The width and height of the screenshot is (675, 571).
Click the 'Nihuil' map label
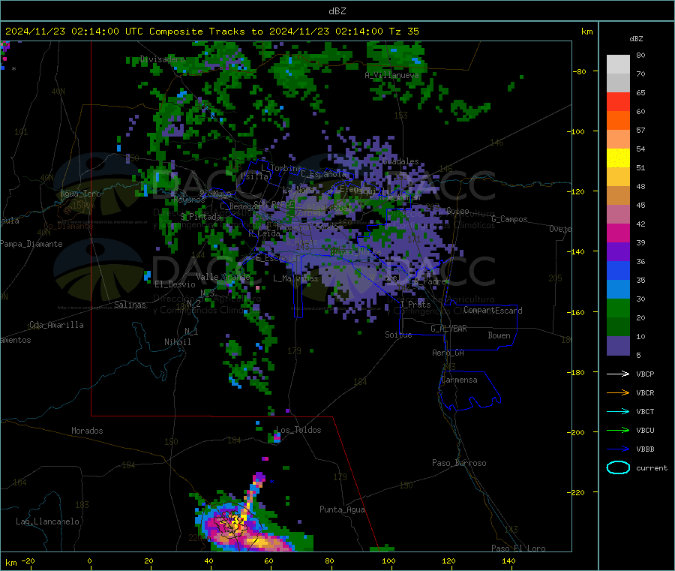[x=178, y=342]
